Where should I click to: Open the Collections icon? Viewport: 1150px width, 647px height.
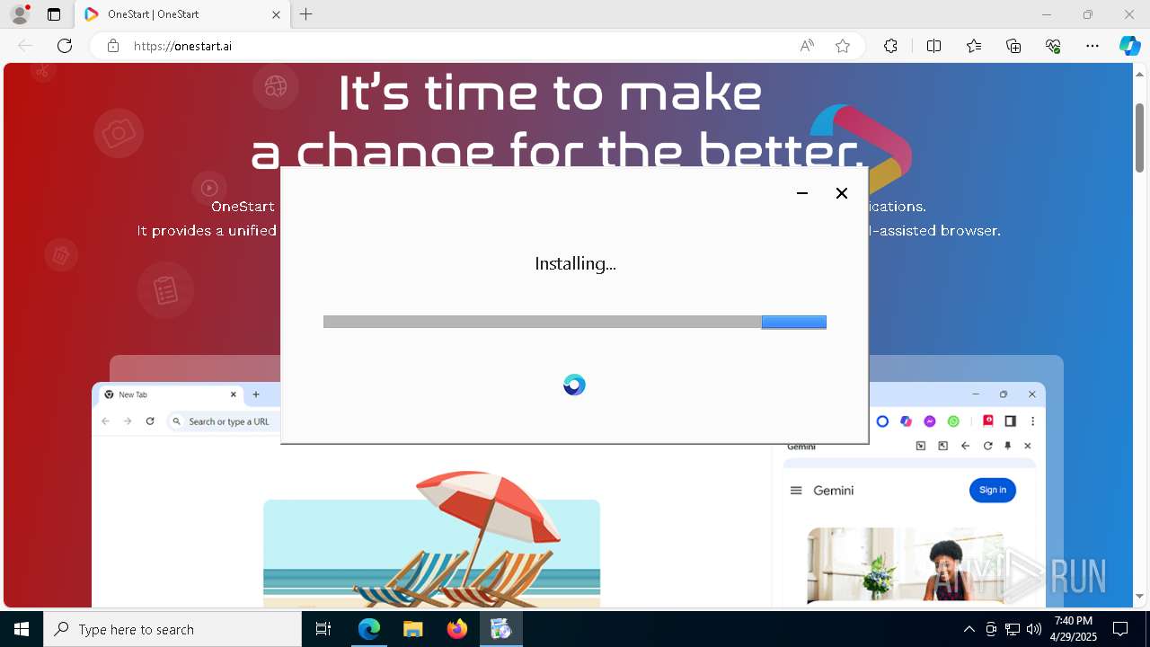pyautogui.click(x=1013, y=46)
